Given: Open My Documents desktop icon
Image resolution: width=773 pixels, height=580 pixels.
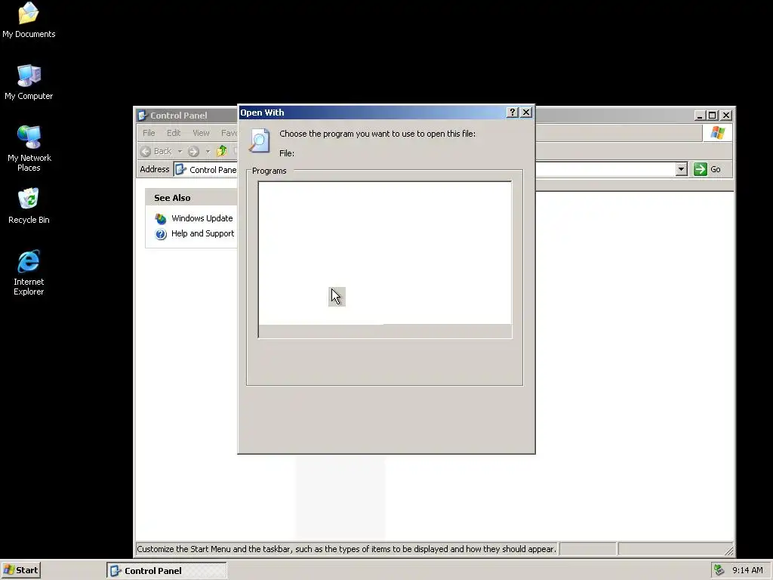Looking at the screenshot, I should point(29,20).
